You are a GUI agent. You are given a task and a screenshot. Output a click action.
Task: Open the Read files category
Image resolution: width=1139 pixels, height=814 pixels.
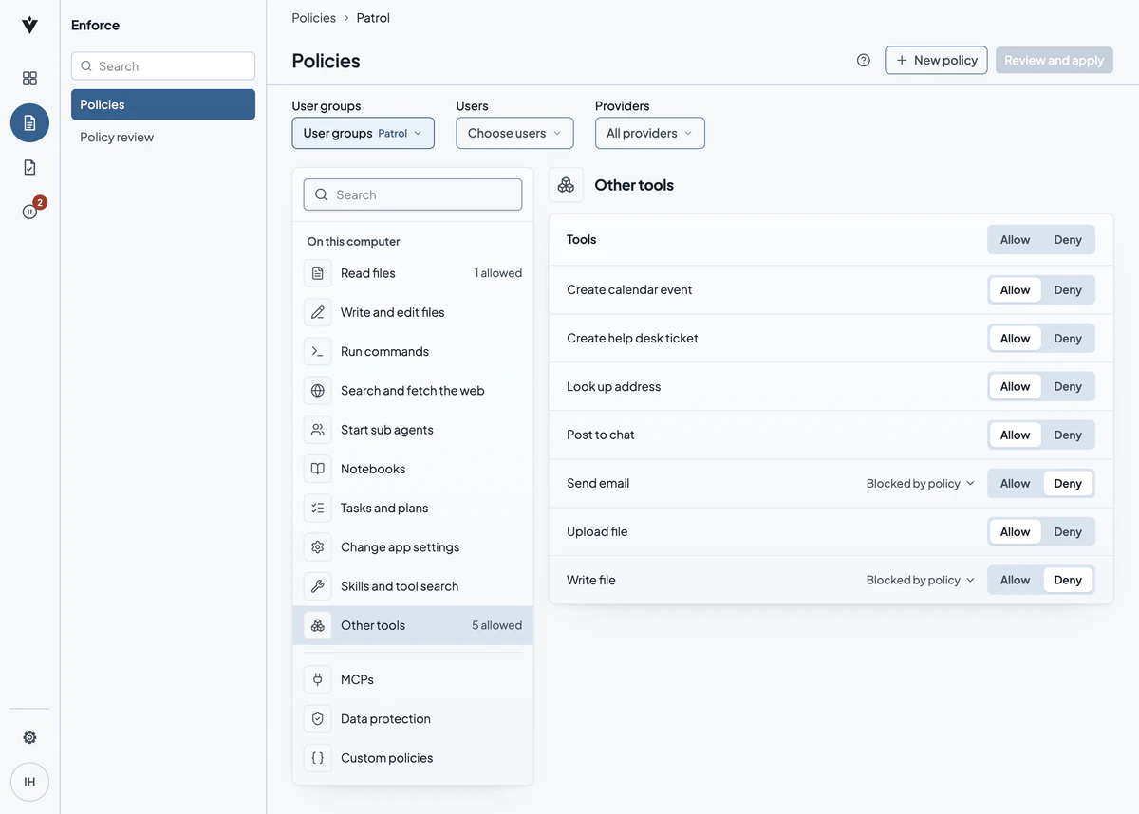tap(413, 273)
